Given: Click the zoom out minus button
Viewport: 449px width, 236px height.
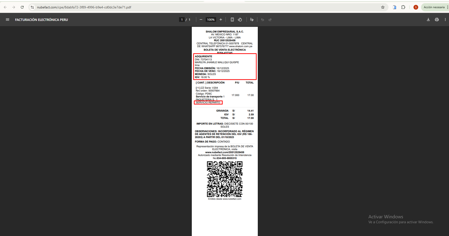Looking at the screenshot, I should pyautogui.click(x=201, y=20).
